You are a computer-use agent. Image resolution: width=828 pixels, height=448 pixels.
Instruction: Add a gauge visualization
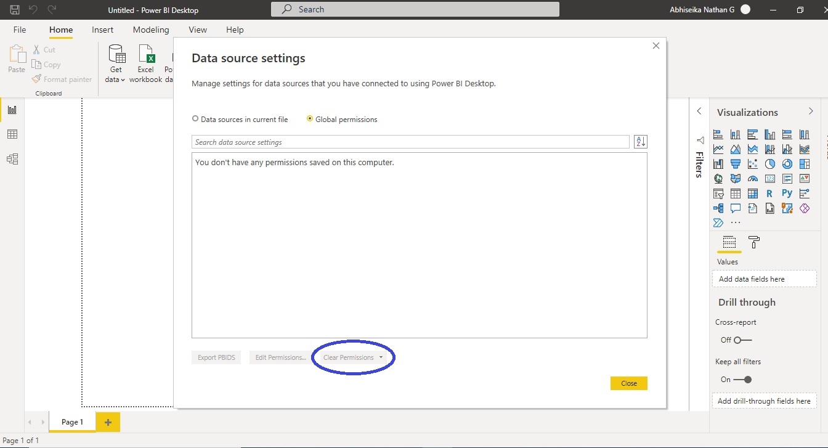click(752, 179)
